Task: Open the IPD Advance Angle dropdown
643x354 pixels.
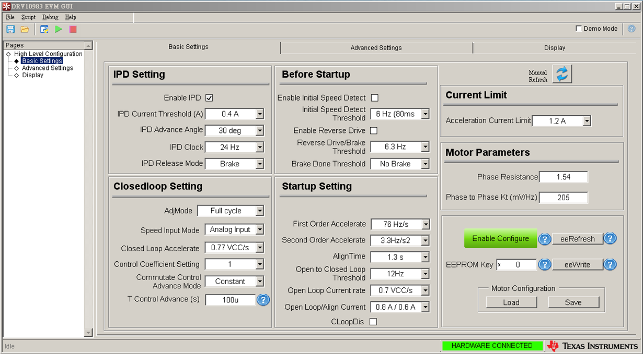Action: coord(260,131)
